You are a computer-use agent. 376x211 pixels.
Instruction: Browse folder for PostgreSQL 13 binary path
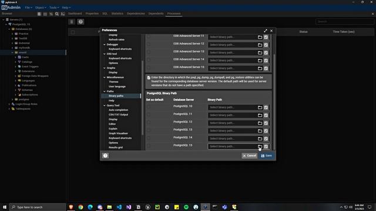(260, 131)
